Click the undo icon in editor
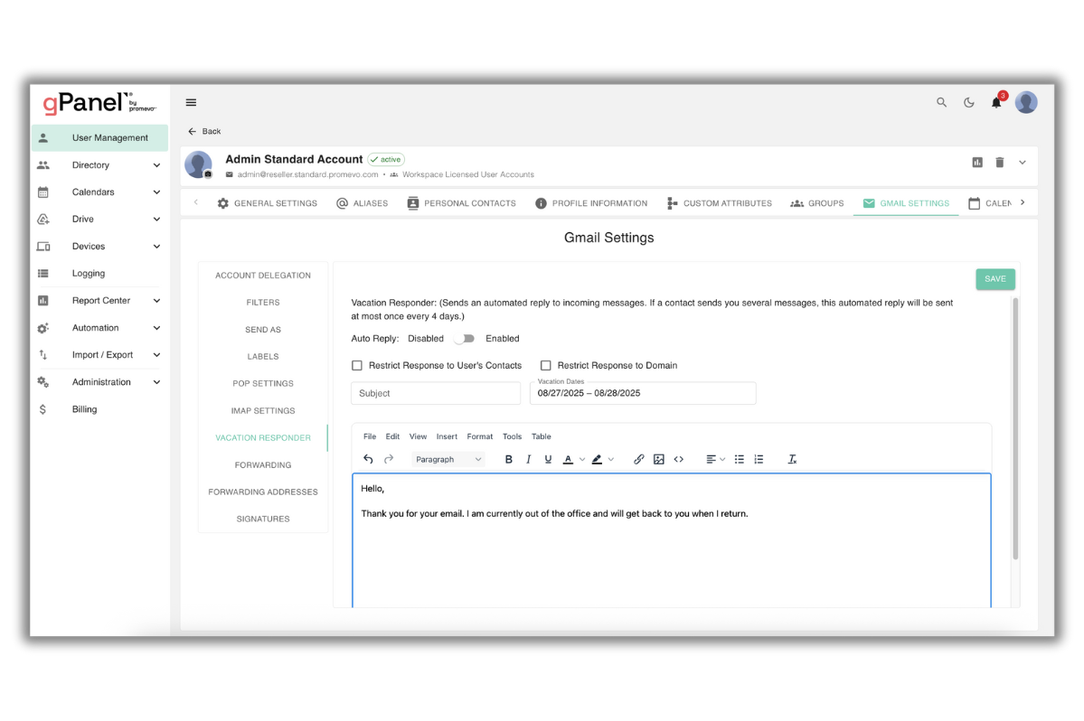Image resolution: width=1084 pixels, height=721 pixels. [368, 459]
